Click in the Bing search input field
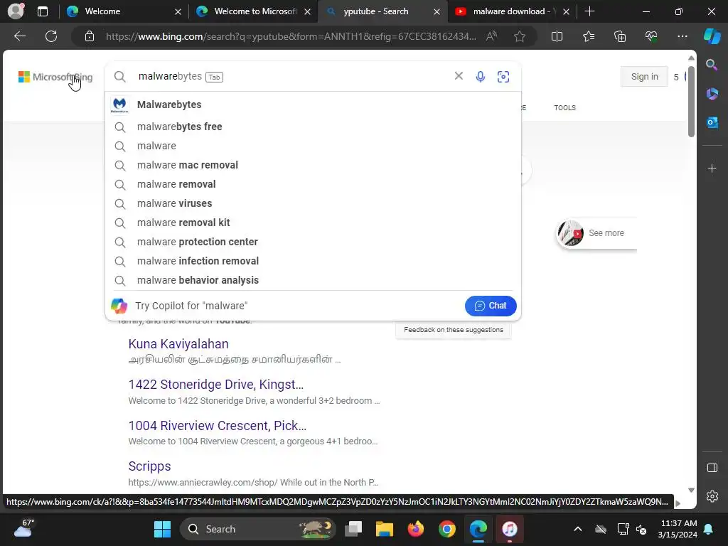 [292, 77]
